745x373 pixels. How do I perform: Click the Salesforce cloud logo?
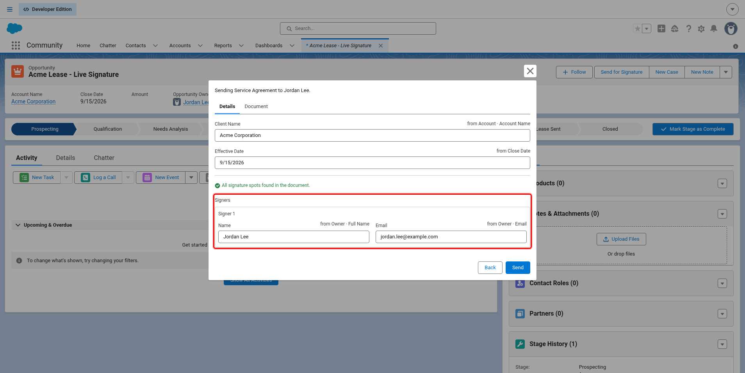coord(14,28)
